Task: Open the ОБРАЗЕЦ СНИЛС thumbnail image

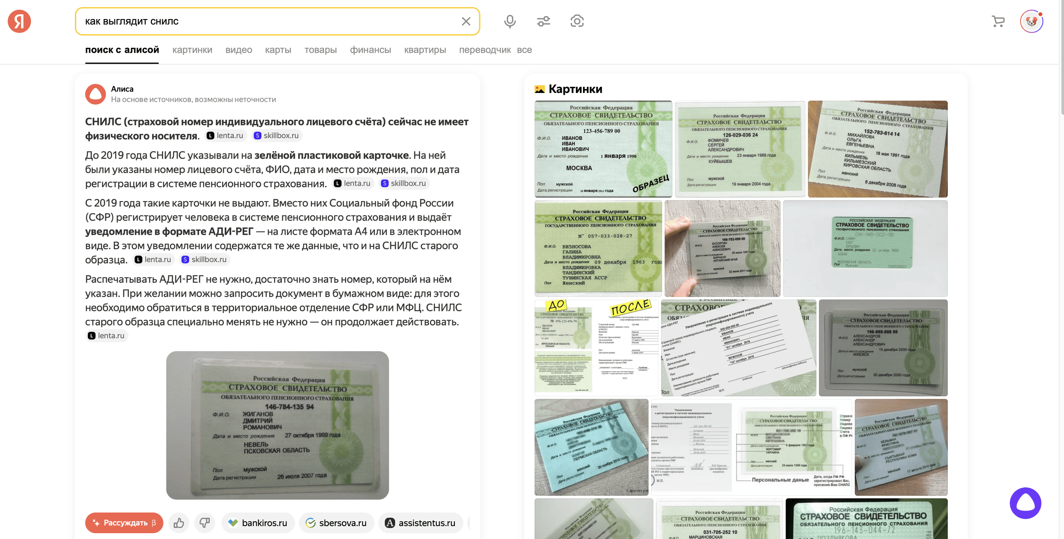Action: [603, 149]
